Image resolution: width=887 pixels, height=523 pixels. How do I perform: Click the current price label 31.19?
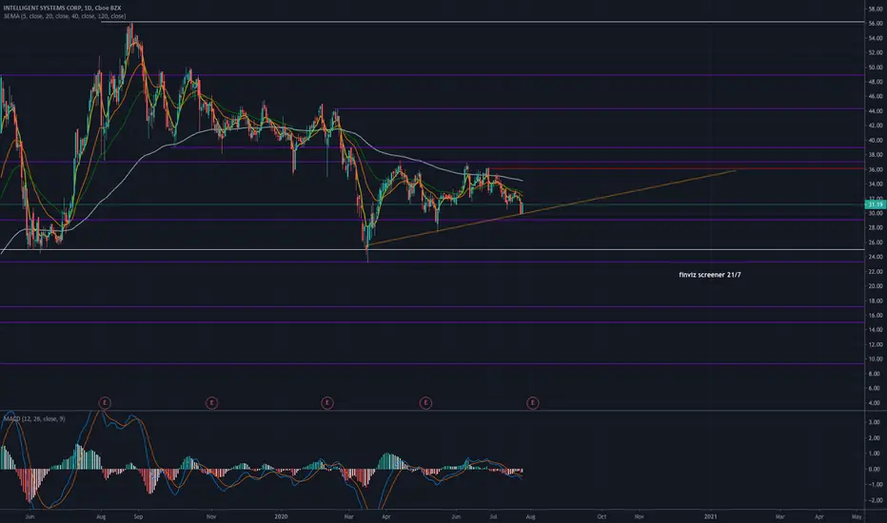pos(876,204)
